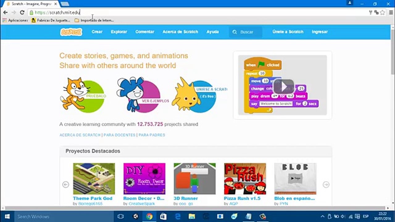Show hidden system tray icons
The image size is (395, 222).
322,216
